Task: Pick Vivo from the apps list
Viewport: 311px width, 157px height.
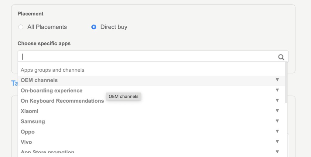Action: (x=26, y=142)
